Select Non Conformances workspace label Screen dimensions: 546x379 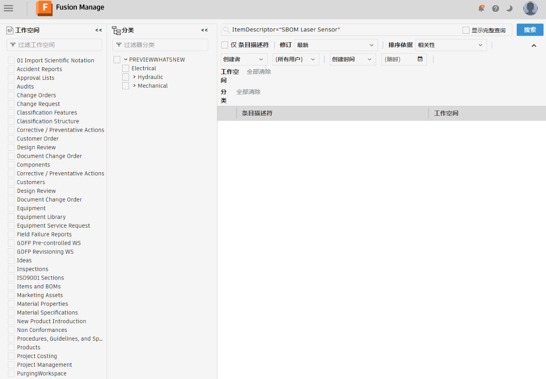coord(42,330)
